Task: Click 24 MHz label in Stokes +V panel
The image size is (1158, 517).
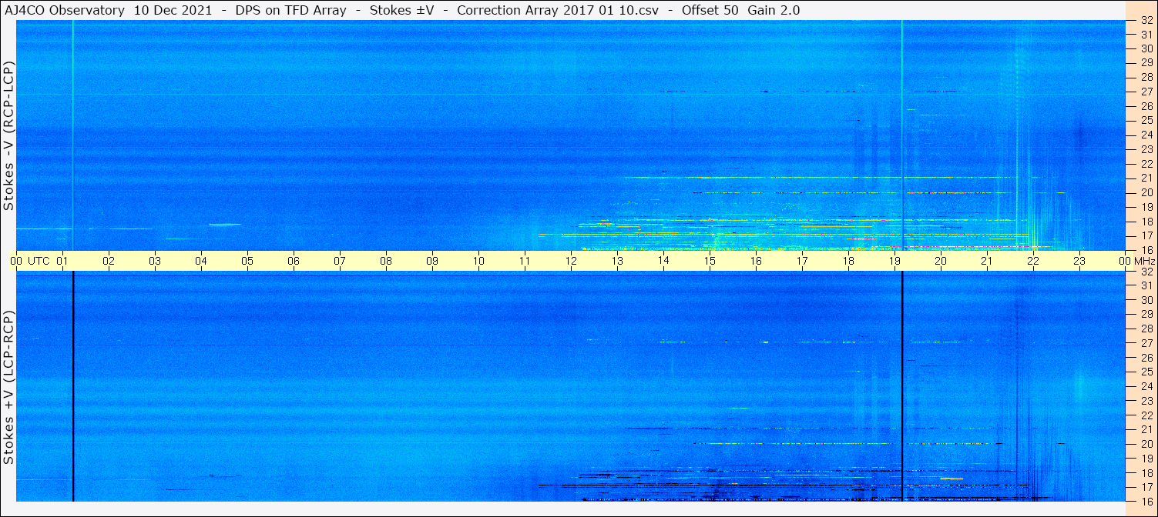Action: pyautogui.click(x=1146, y=386)
